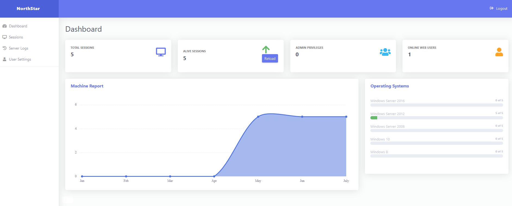512x206 pixels.
Task: Select the Feb data point on chart
Action: [x=126, y=176]
